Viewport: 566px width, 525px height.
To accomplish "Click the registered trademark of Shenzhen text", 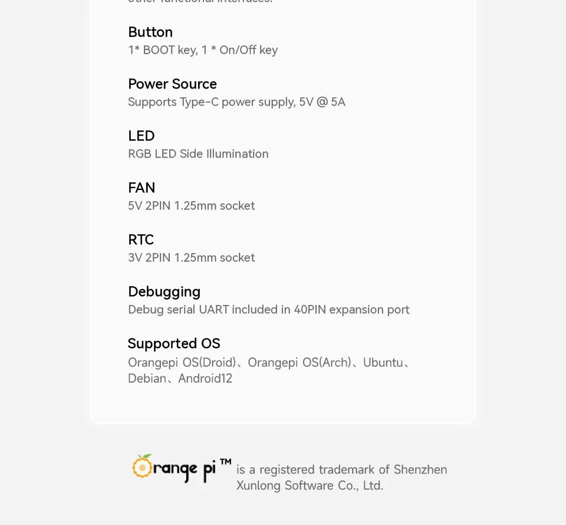I will tap(341, 470).
